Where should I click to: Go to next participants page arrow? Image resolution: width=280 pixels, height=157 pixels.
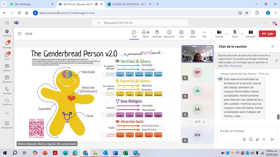pyautogui.click(x=204, y=122)
